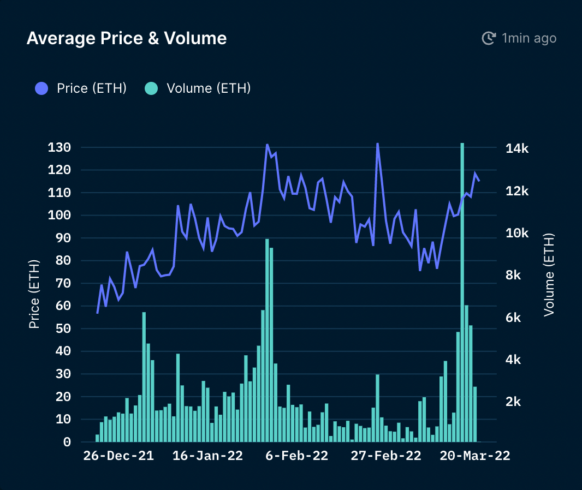Screen dimensions: 582x490
Task: Click the 130 price axis tick label
Action: point(59,148)
